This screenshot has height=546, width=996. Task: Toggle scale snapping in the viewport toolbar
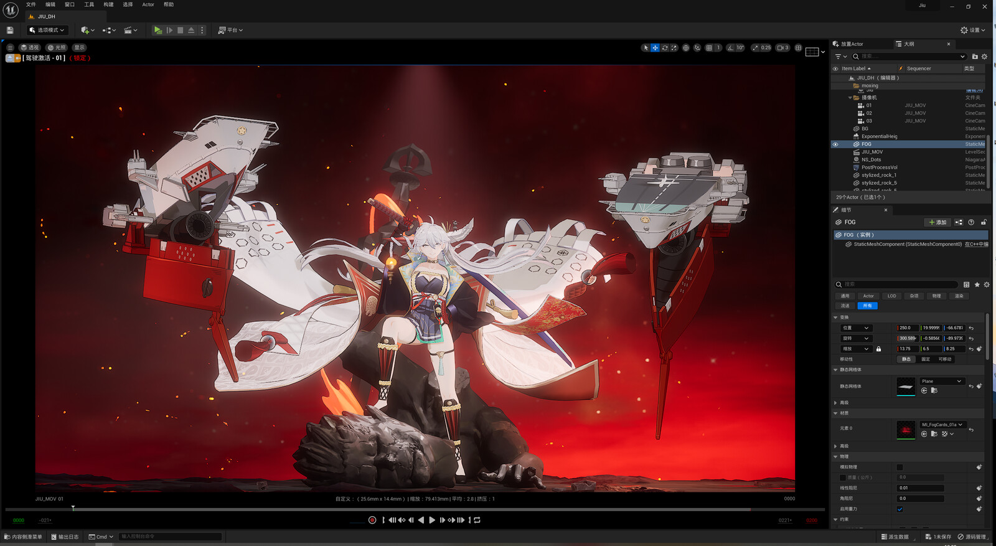pos(755,47)
